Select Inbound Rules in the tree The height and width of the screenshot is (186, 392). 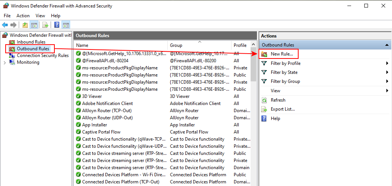31,42
